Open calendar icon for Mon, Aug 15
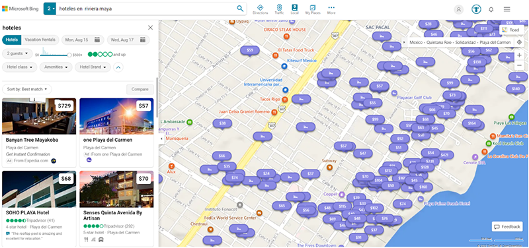This screenshot has width=529, height=248. coord(97,40)
